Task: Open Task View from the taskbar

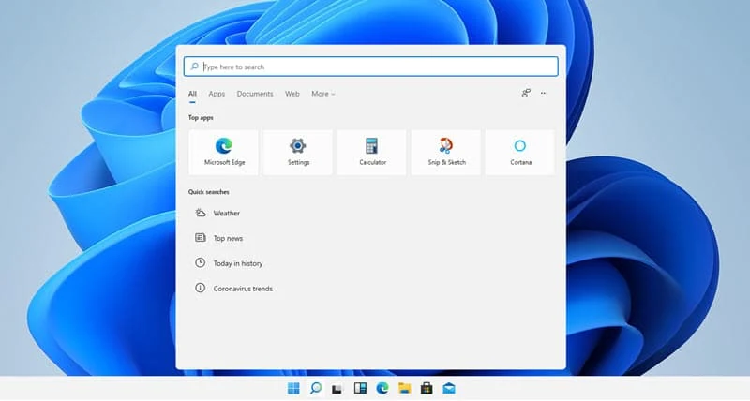Action: (337, 389)
